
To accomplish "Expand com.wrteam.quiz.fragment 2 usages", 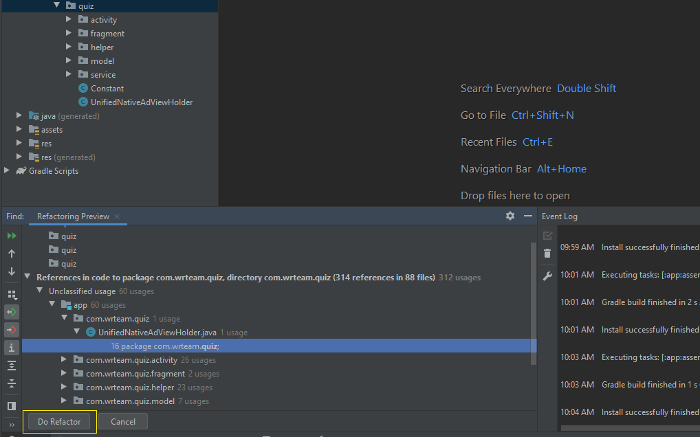I will 64,374.
